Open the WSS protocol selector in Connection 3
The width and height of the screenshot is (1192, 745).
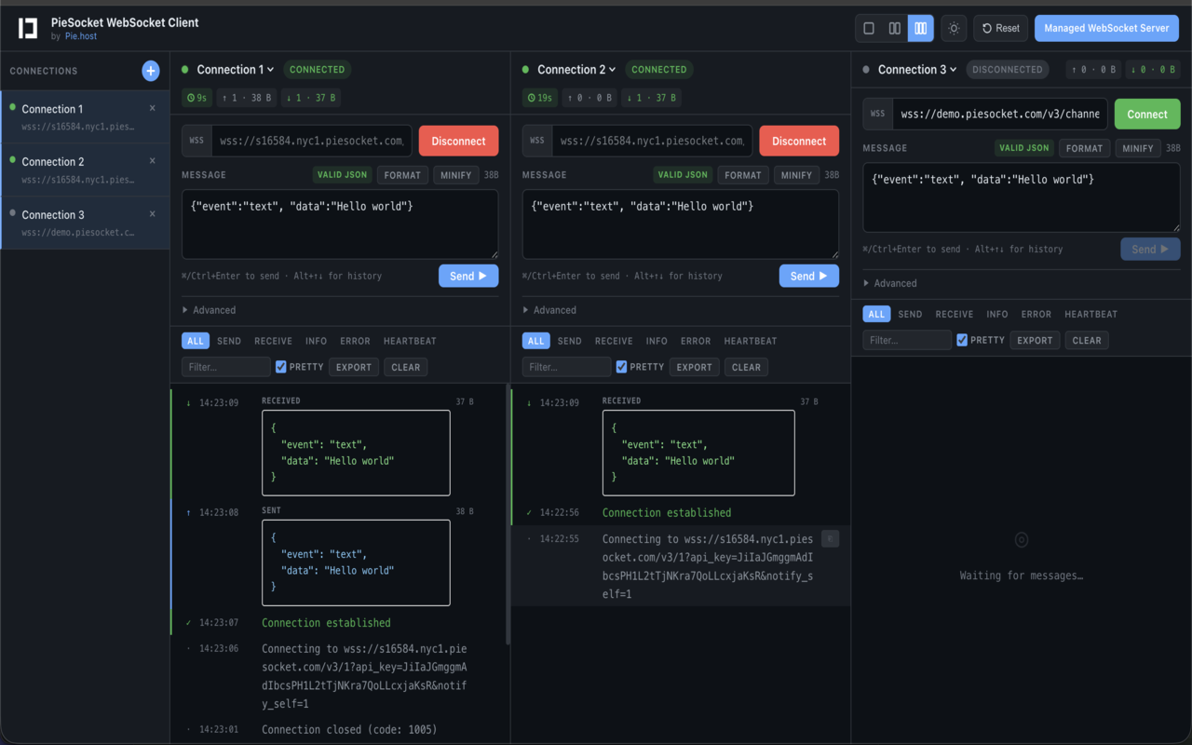[878, 114]
